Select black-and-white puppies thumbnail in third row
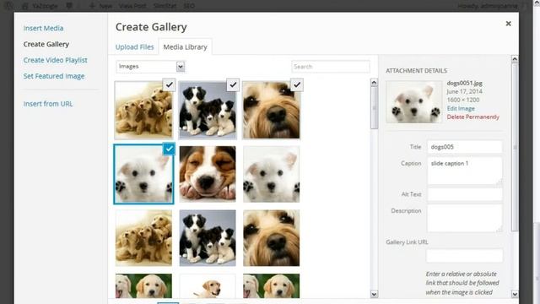540x304 pixels. point(208,238)
